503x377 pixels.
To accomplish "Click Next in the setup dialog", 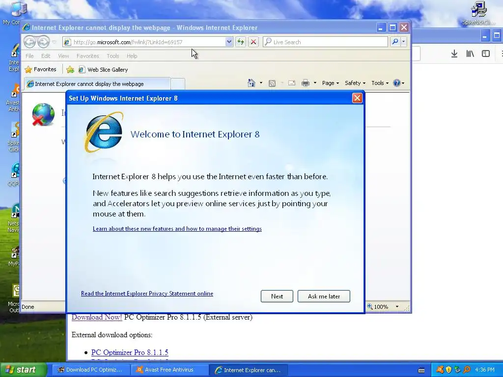I will 277,296.
